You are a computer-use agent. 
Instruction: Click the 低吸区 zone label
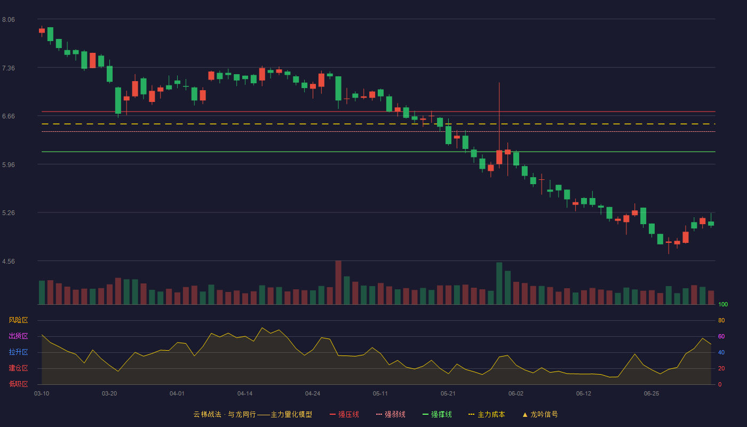(x=18, y=384)
